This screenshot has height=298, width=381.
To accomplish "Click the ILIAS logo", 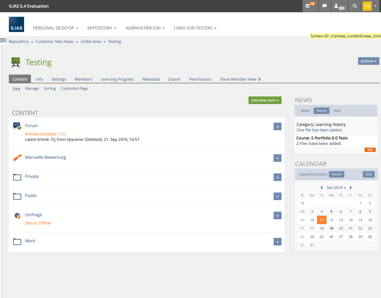I will coord(16,24).
